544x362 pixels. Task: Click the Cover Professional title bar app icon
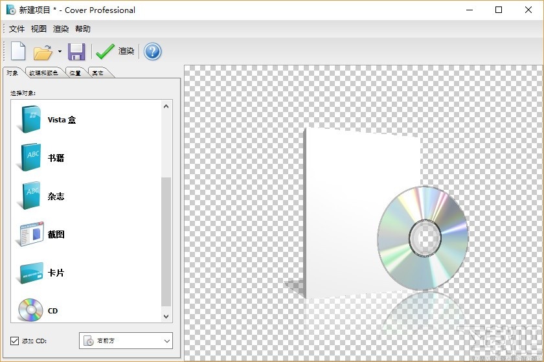11,10
